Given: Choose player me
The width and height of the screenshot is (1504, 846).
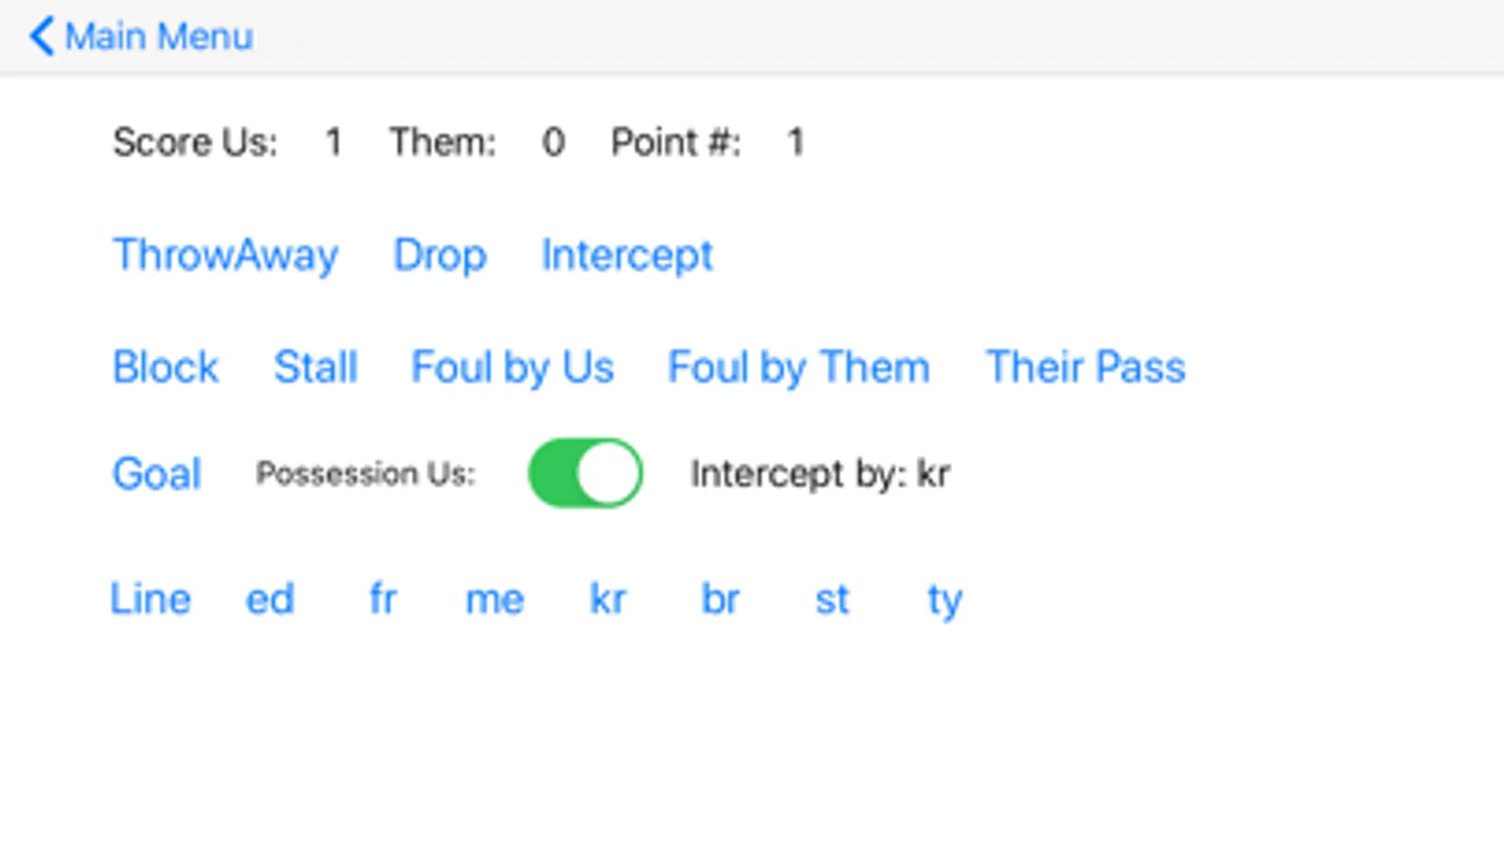Looking at the screenshot, I should click(495, 599).
